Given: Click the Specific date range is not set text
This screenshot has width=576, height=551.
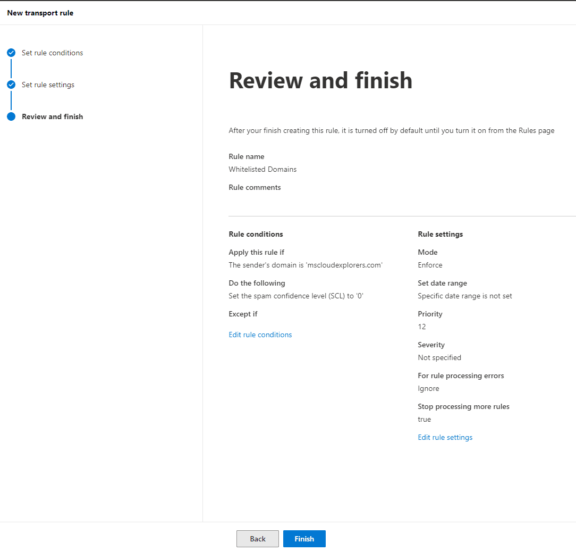Looking at the screenshot, I should 464,296.
